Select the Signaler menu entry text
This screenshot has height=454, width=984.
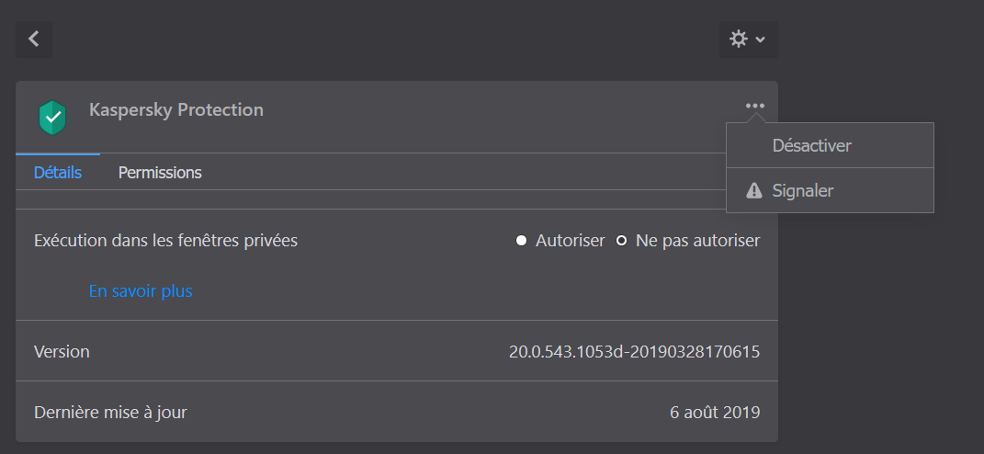(803, 190)
